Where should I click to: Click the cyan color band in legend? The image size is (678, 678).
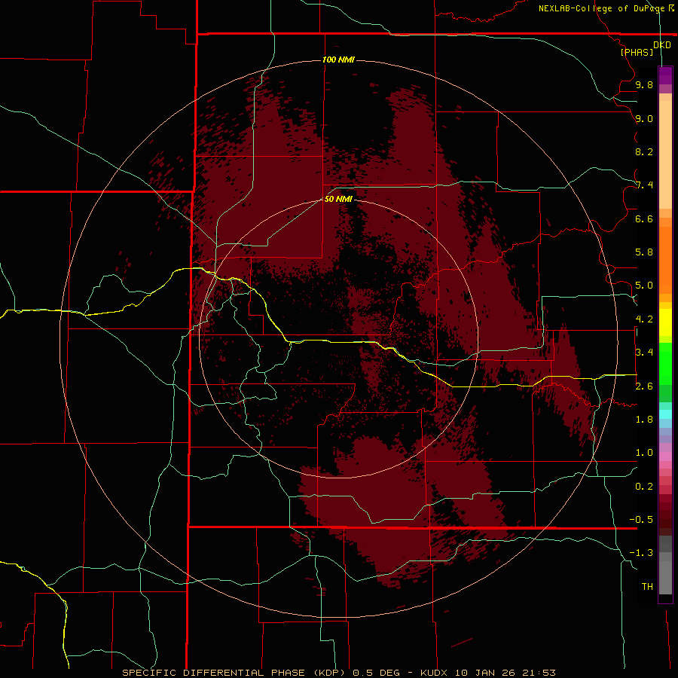tap(665, 414)
